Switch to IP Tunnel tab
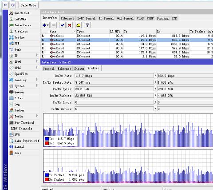The width and height of the screenshot is (213, 190). click(106, 18)
